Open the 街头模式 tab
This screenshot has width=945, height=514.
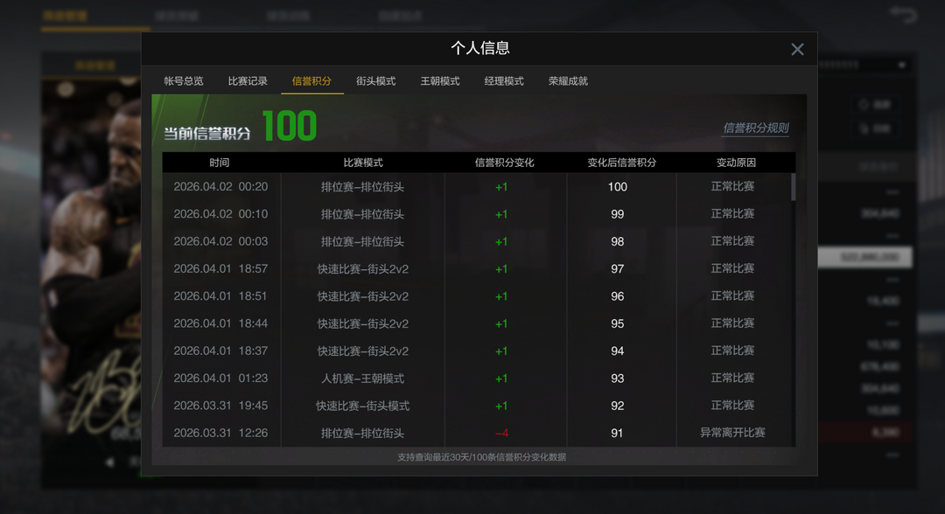(x=374, y=80)
